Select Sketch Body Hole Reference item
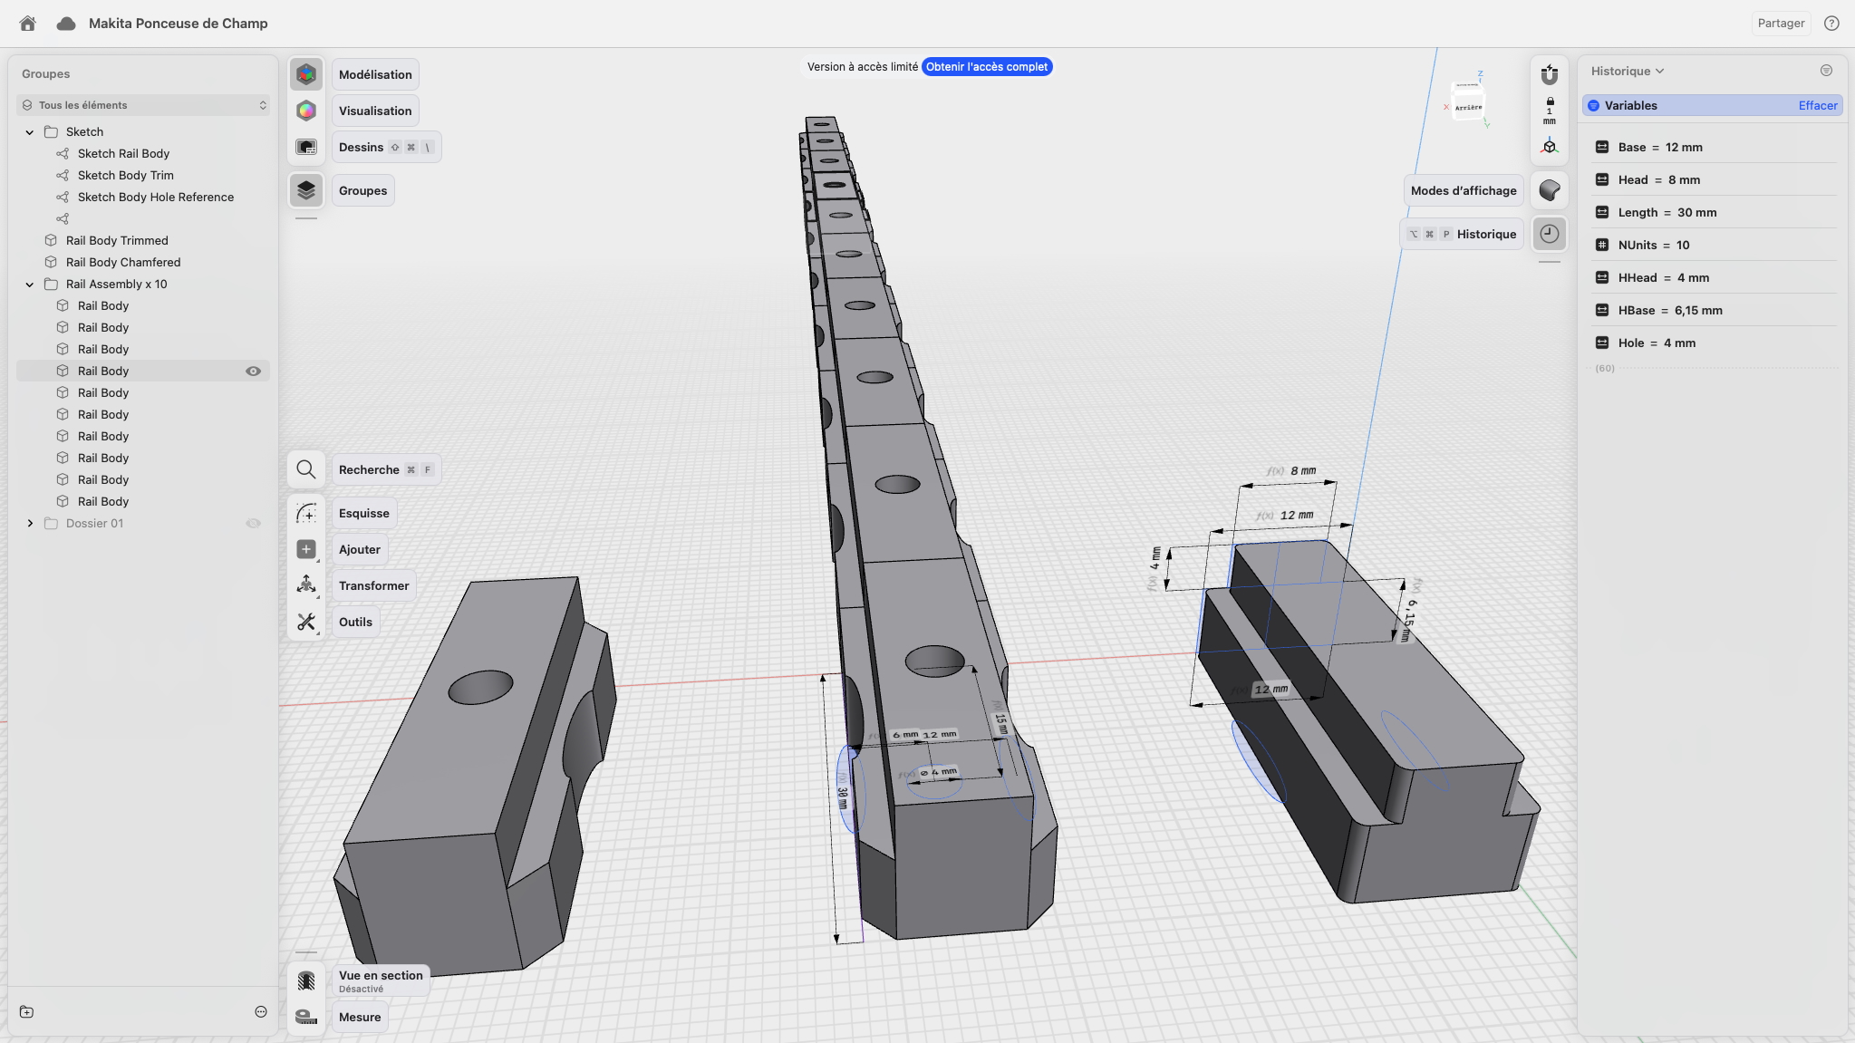This screenshot has height=1043, width=1855. (155, 198)
